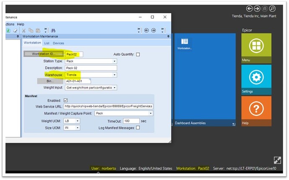Click the Description field Pack 02
Image resolution: width=289 pixels, height=180 pixels.
coord(91,68)
